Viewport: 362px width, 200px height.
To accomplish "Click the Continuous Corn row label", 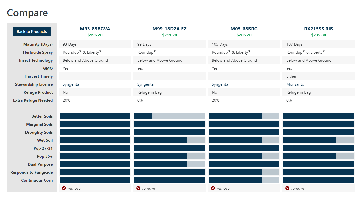I will tap(37, 180).
